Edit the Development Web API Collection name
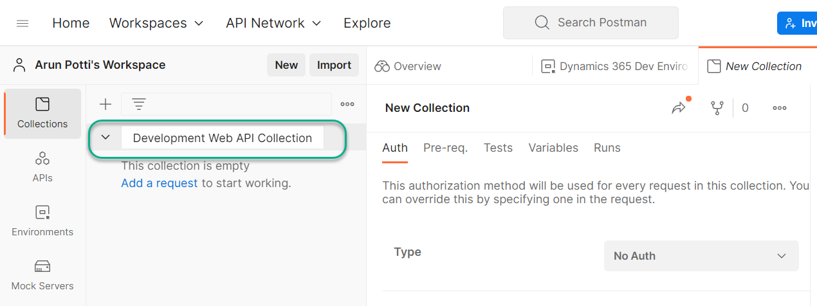 coord(223,138)
